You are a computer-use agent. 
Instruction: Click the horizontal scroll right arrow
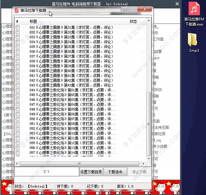point(143,164)
